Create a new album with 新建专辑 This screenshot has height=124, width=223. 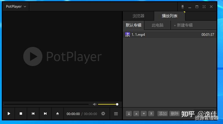[x=183, y=25]
